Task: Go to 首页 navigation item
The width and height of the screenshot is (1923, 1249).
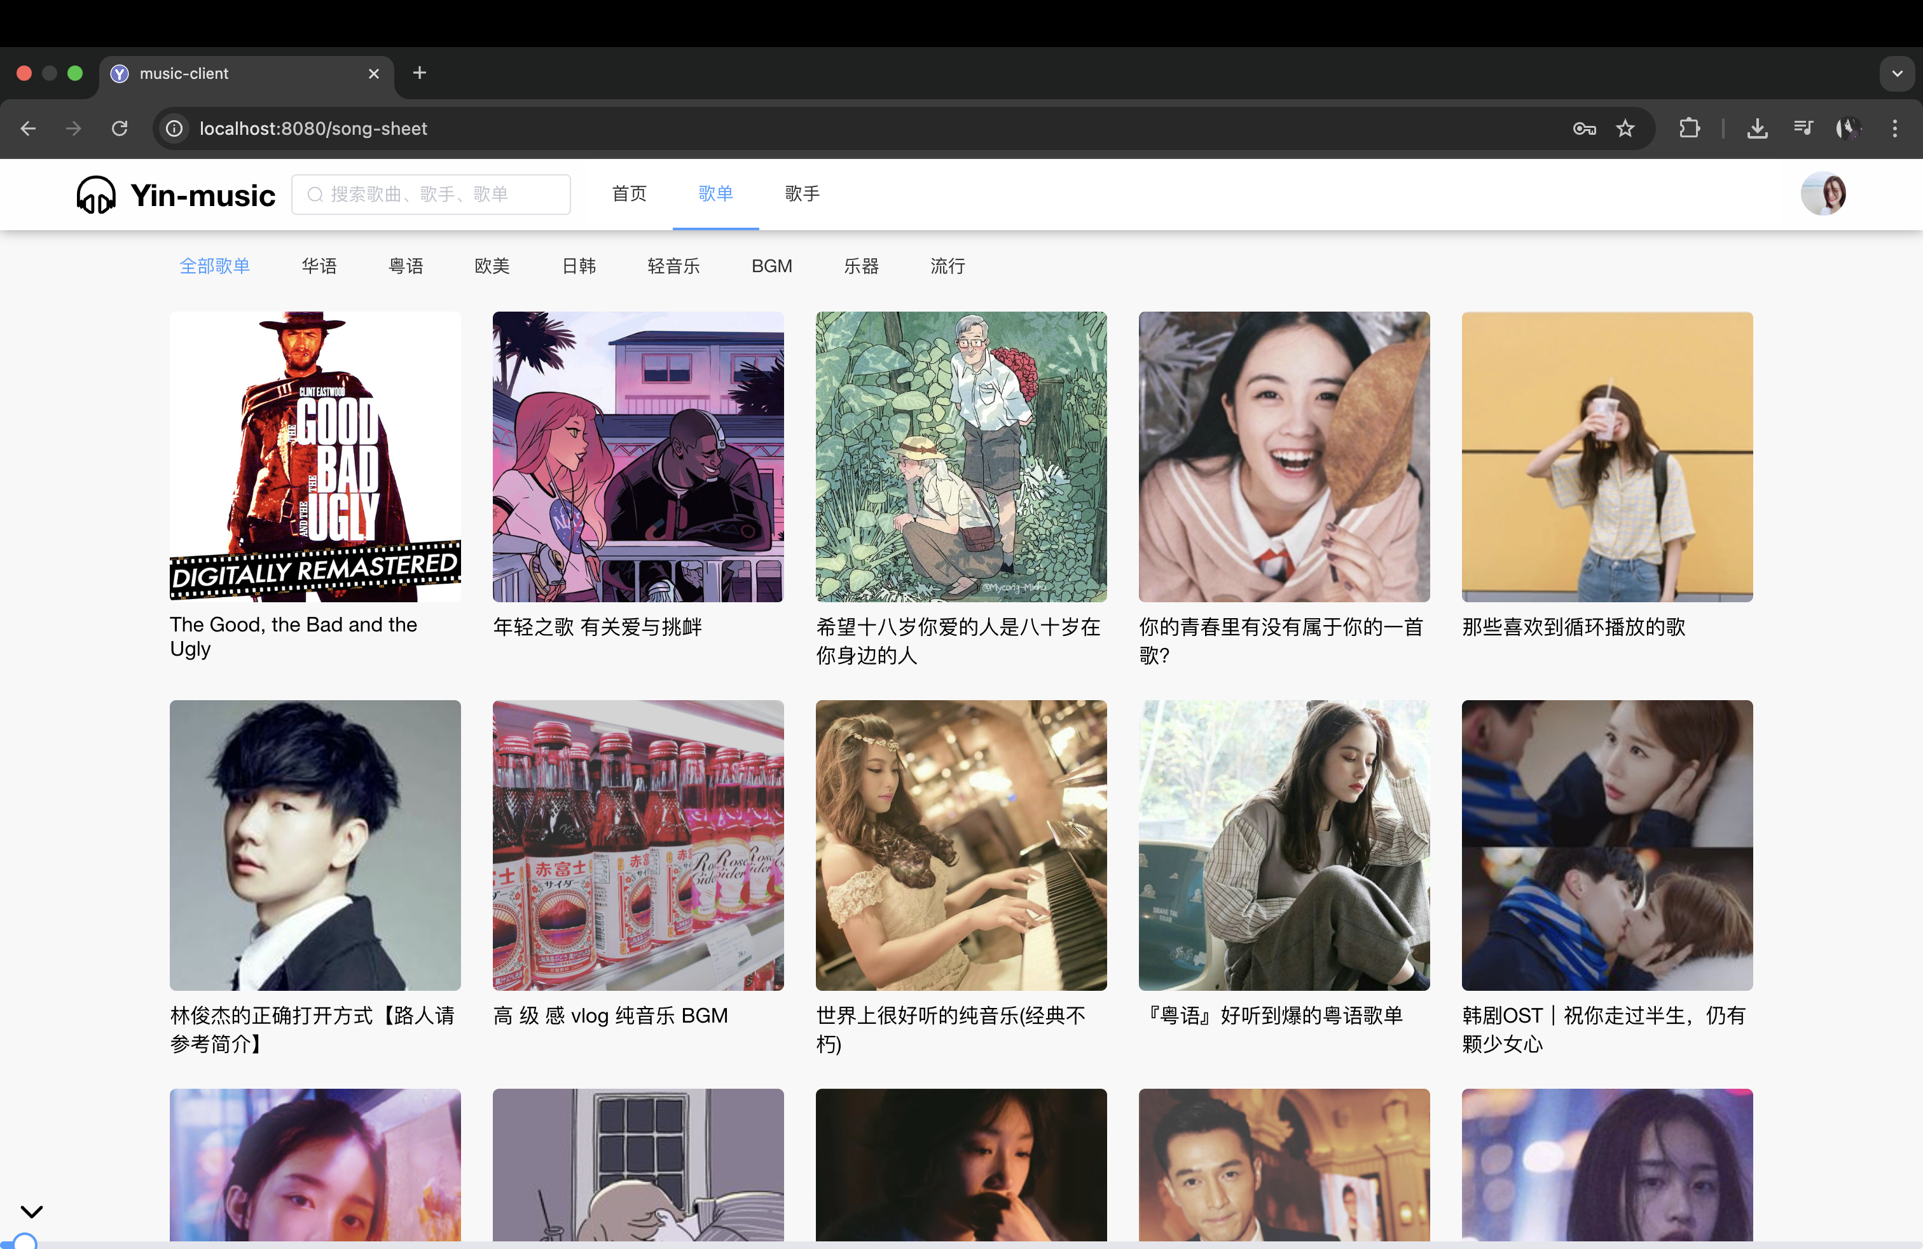Action: (630, 194)
